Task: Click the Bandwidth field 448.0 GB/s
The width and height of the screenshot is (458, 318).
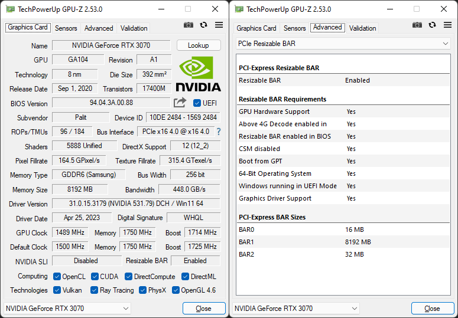Action: pyautogui.click(x=189, y=189)
